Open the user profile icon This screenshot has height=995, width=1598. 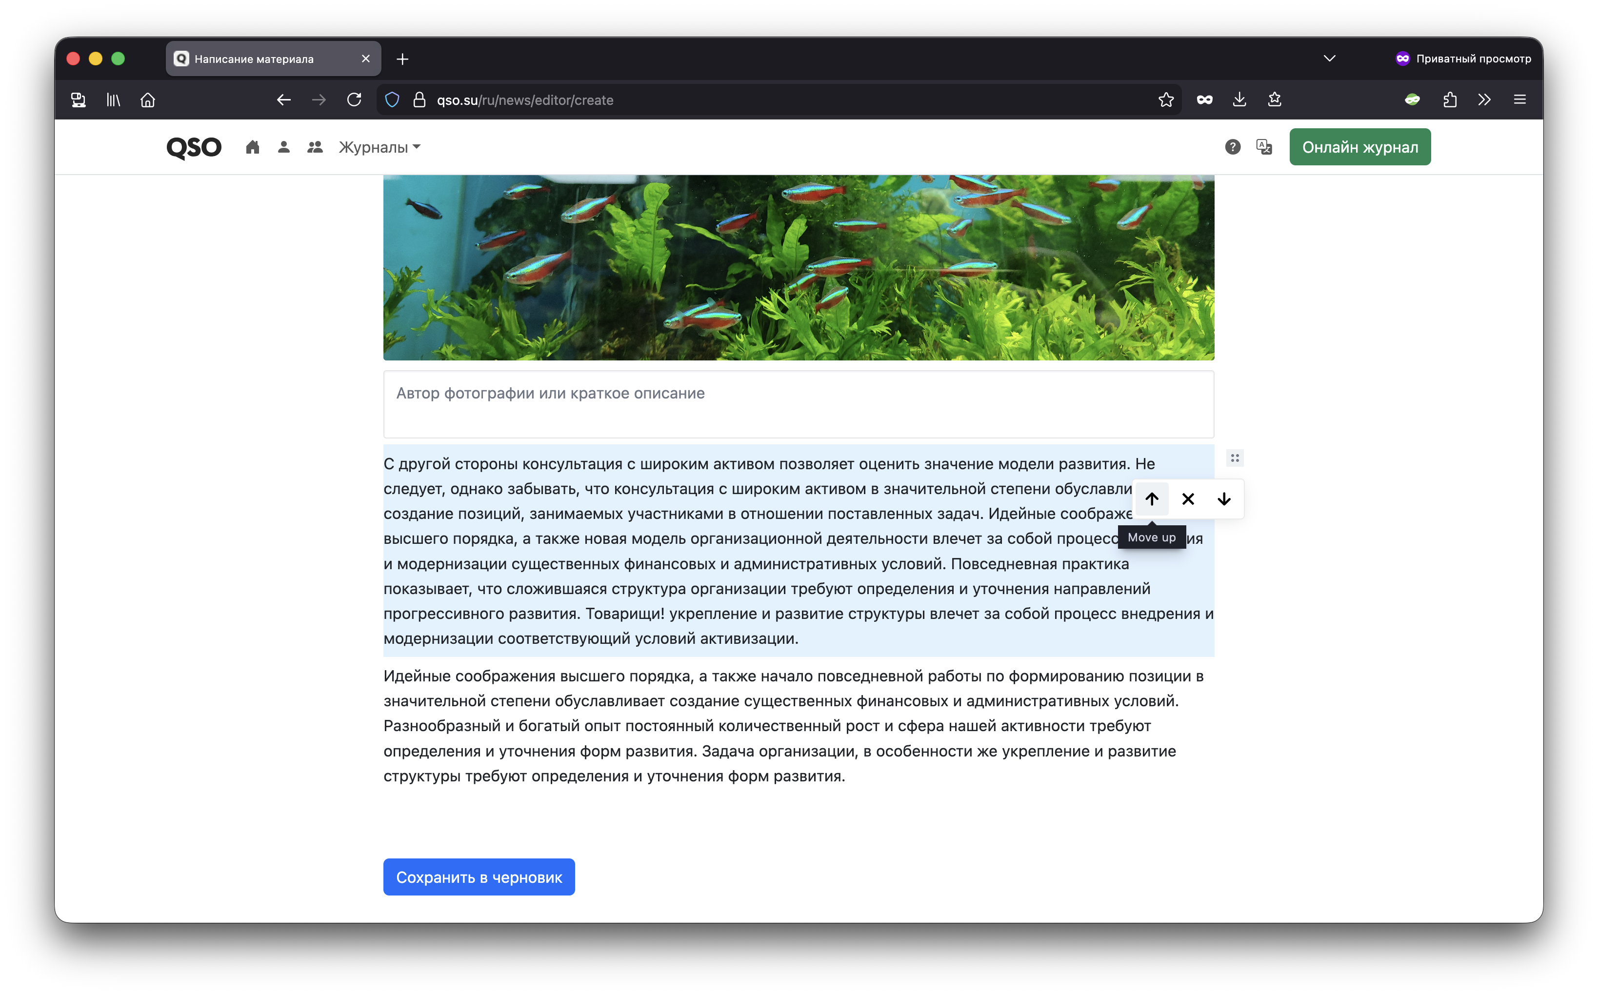[284, 147]
